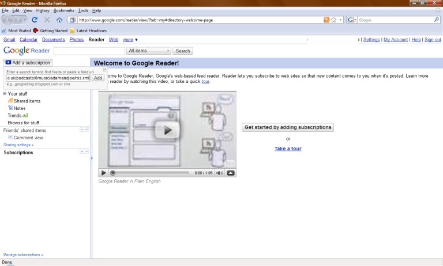This screenshot has width=443, height=266.
Task: Open the Edit menu
Action: pos(16,10)
